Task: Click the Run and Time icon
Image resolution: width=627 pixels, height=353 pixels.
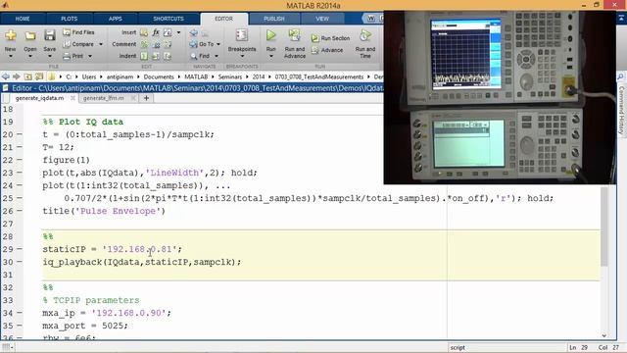Action: coord(364,35)
